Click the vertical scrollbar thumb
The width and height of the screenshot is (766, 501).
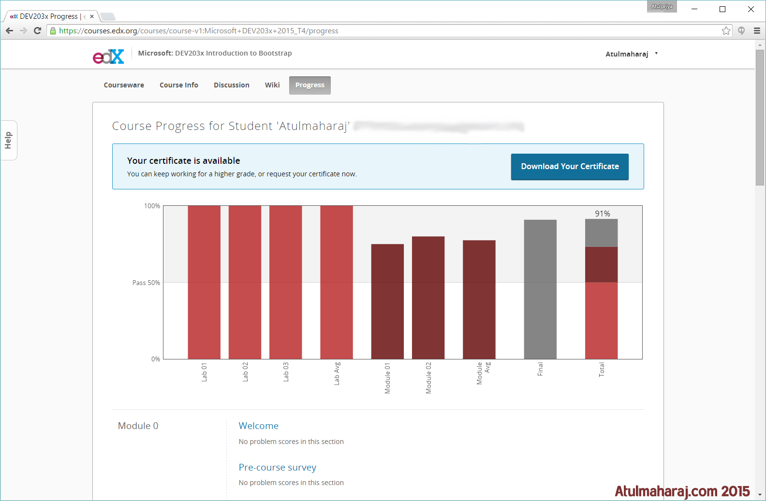[x=760, y=117]
